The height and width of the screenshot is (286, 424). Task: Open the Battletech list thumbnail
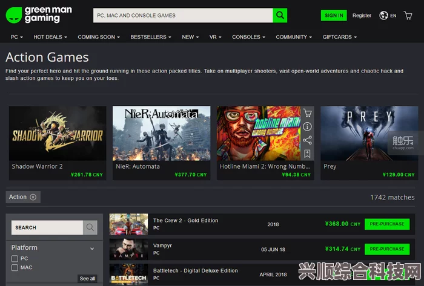coord(128,275)
